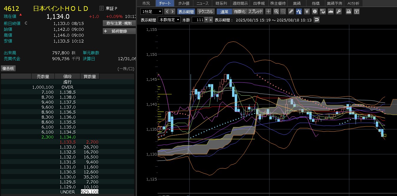Click the zoom out magnifier icon
The width and height of the screenshot is (397, 196).
[283, 11]
